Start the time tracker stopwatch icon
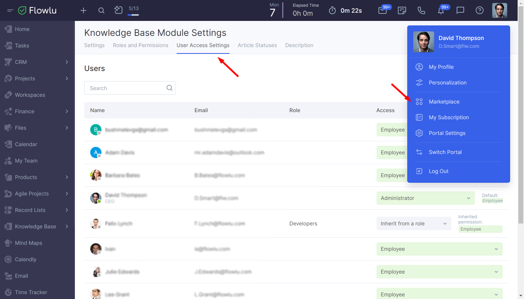The width and height of the screenshot is (524, 299). [x=332, y=10]
